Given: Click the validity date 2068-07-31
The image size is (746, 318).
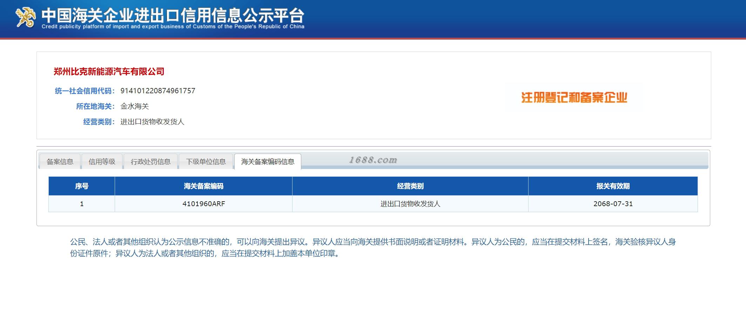Looking at the screenshot, I should tap(613, 204).
